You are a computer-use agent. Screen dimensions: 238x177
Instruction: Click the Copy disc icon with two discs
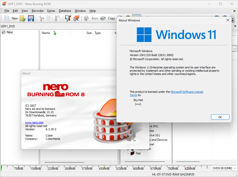(103, 18)
